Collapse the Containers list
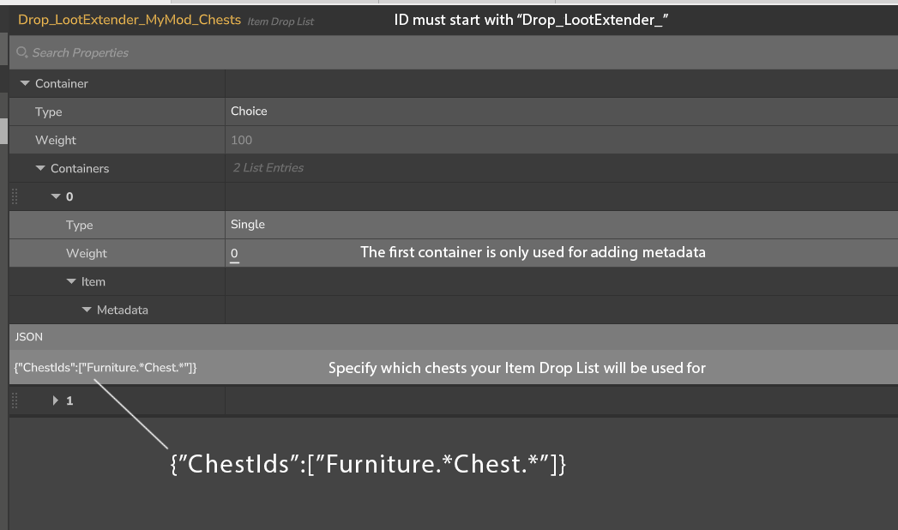 point(40,169)
